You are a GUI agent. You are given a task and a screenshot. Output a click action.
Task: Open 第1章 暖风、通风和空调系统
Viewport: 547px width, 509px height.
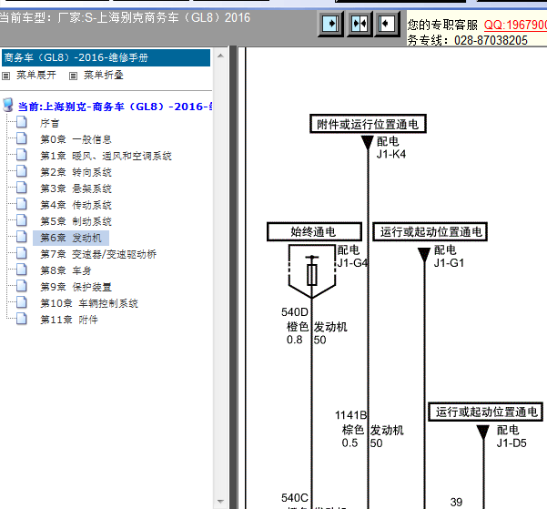tap(106, 156)
